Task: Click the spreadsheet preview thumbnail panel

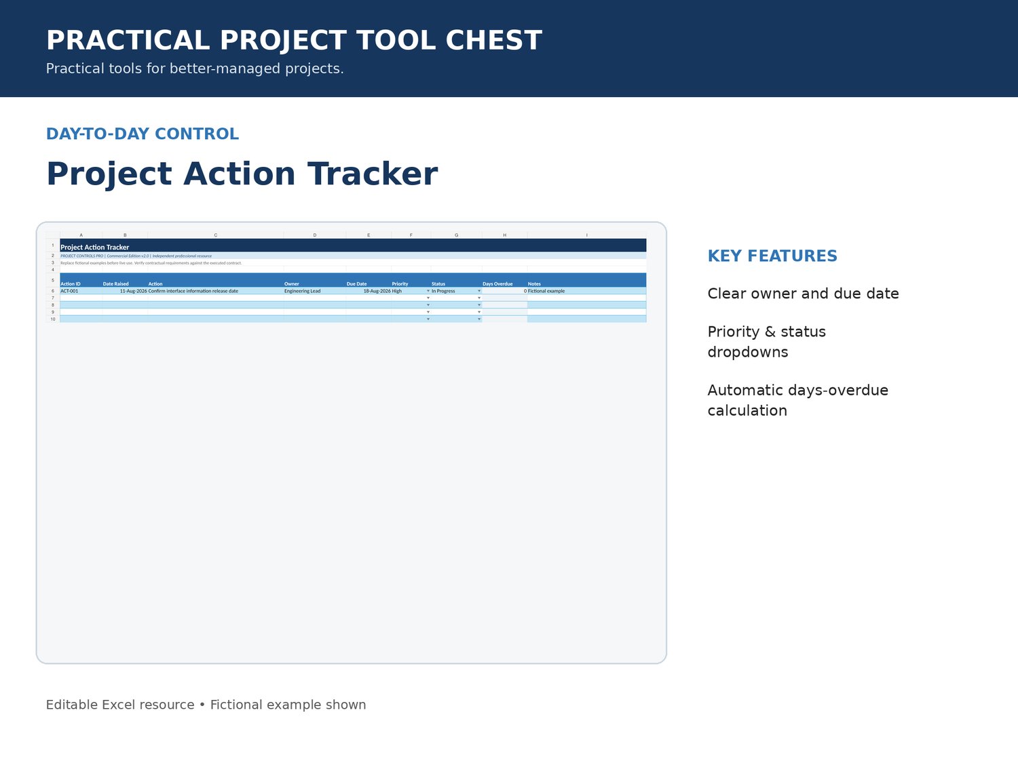Action: [352, 442]
